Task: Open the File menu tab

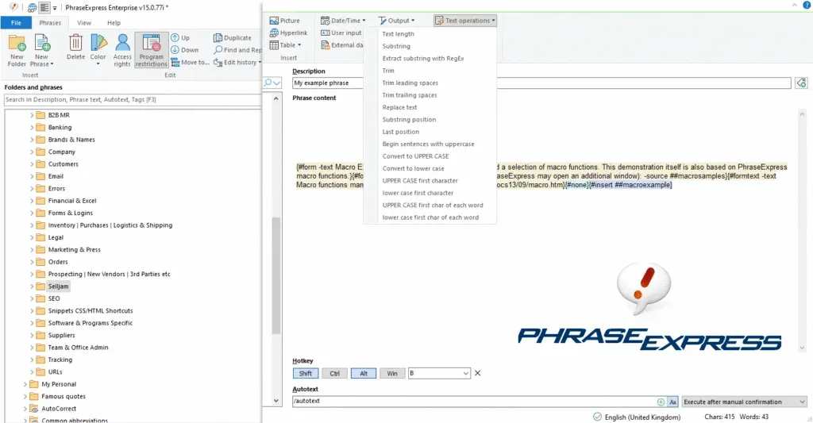Action: 16,23
